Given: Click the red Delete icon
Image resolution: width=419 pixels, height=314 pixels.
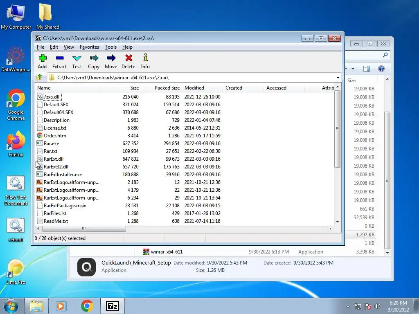Looking at the screenshot, I should [128, 58].
